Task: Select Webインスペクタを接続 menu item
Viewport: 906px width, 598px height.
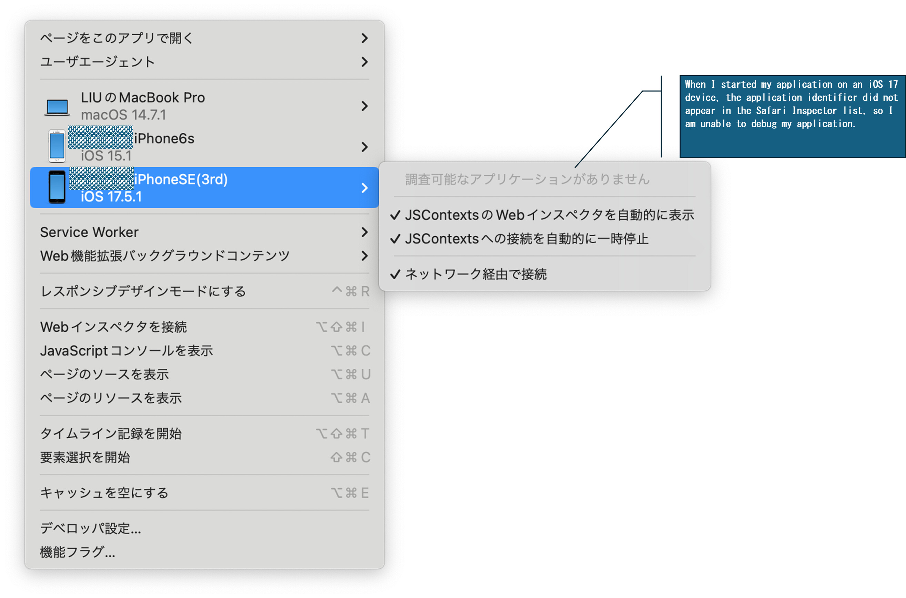Action: pyautogui.click(x=113, y=327)
